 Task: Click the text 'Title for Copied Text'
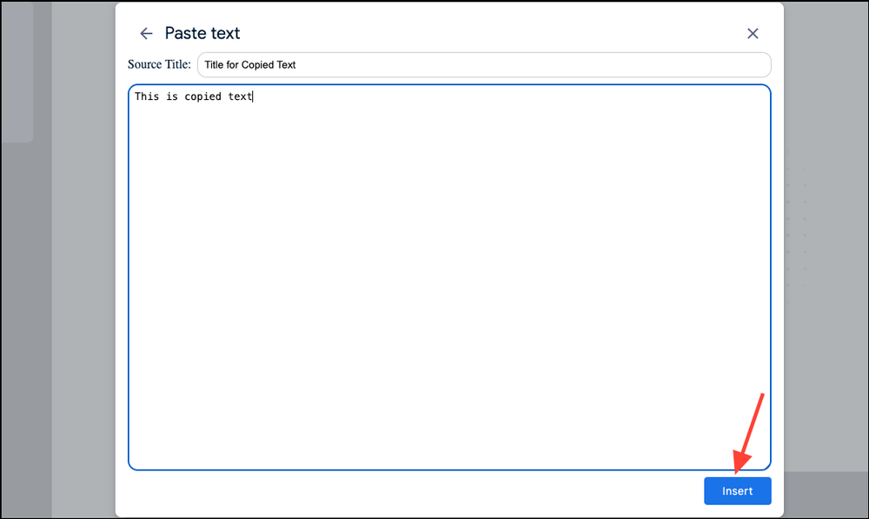[x=249, y=64]
